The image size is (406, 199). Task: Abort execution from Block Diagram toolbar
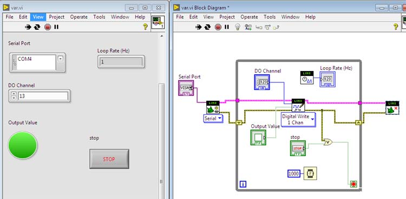(x=218, y=27)
